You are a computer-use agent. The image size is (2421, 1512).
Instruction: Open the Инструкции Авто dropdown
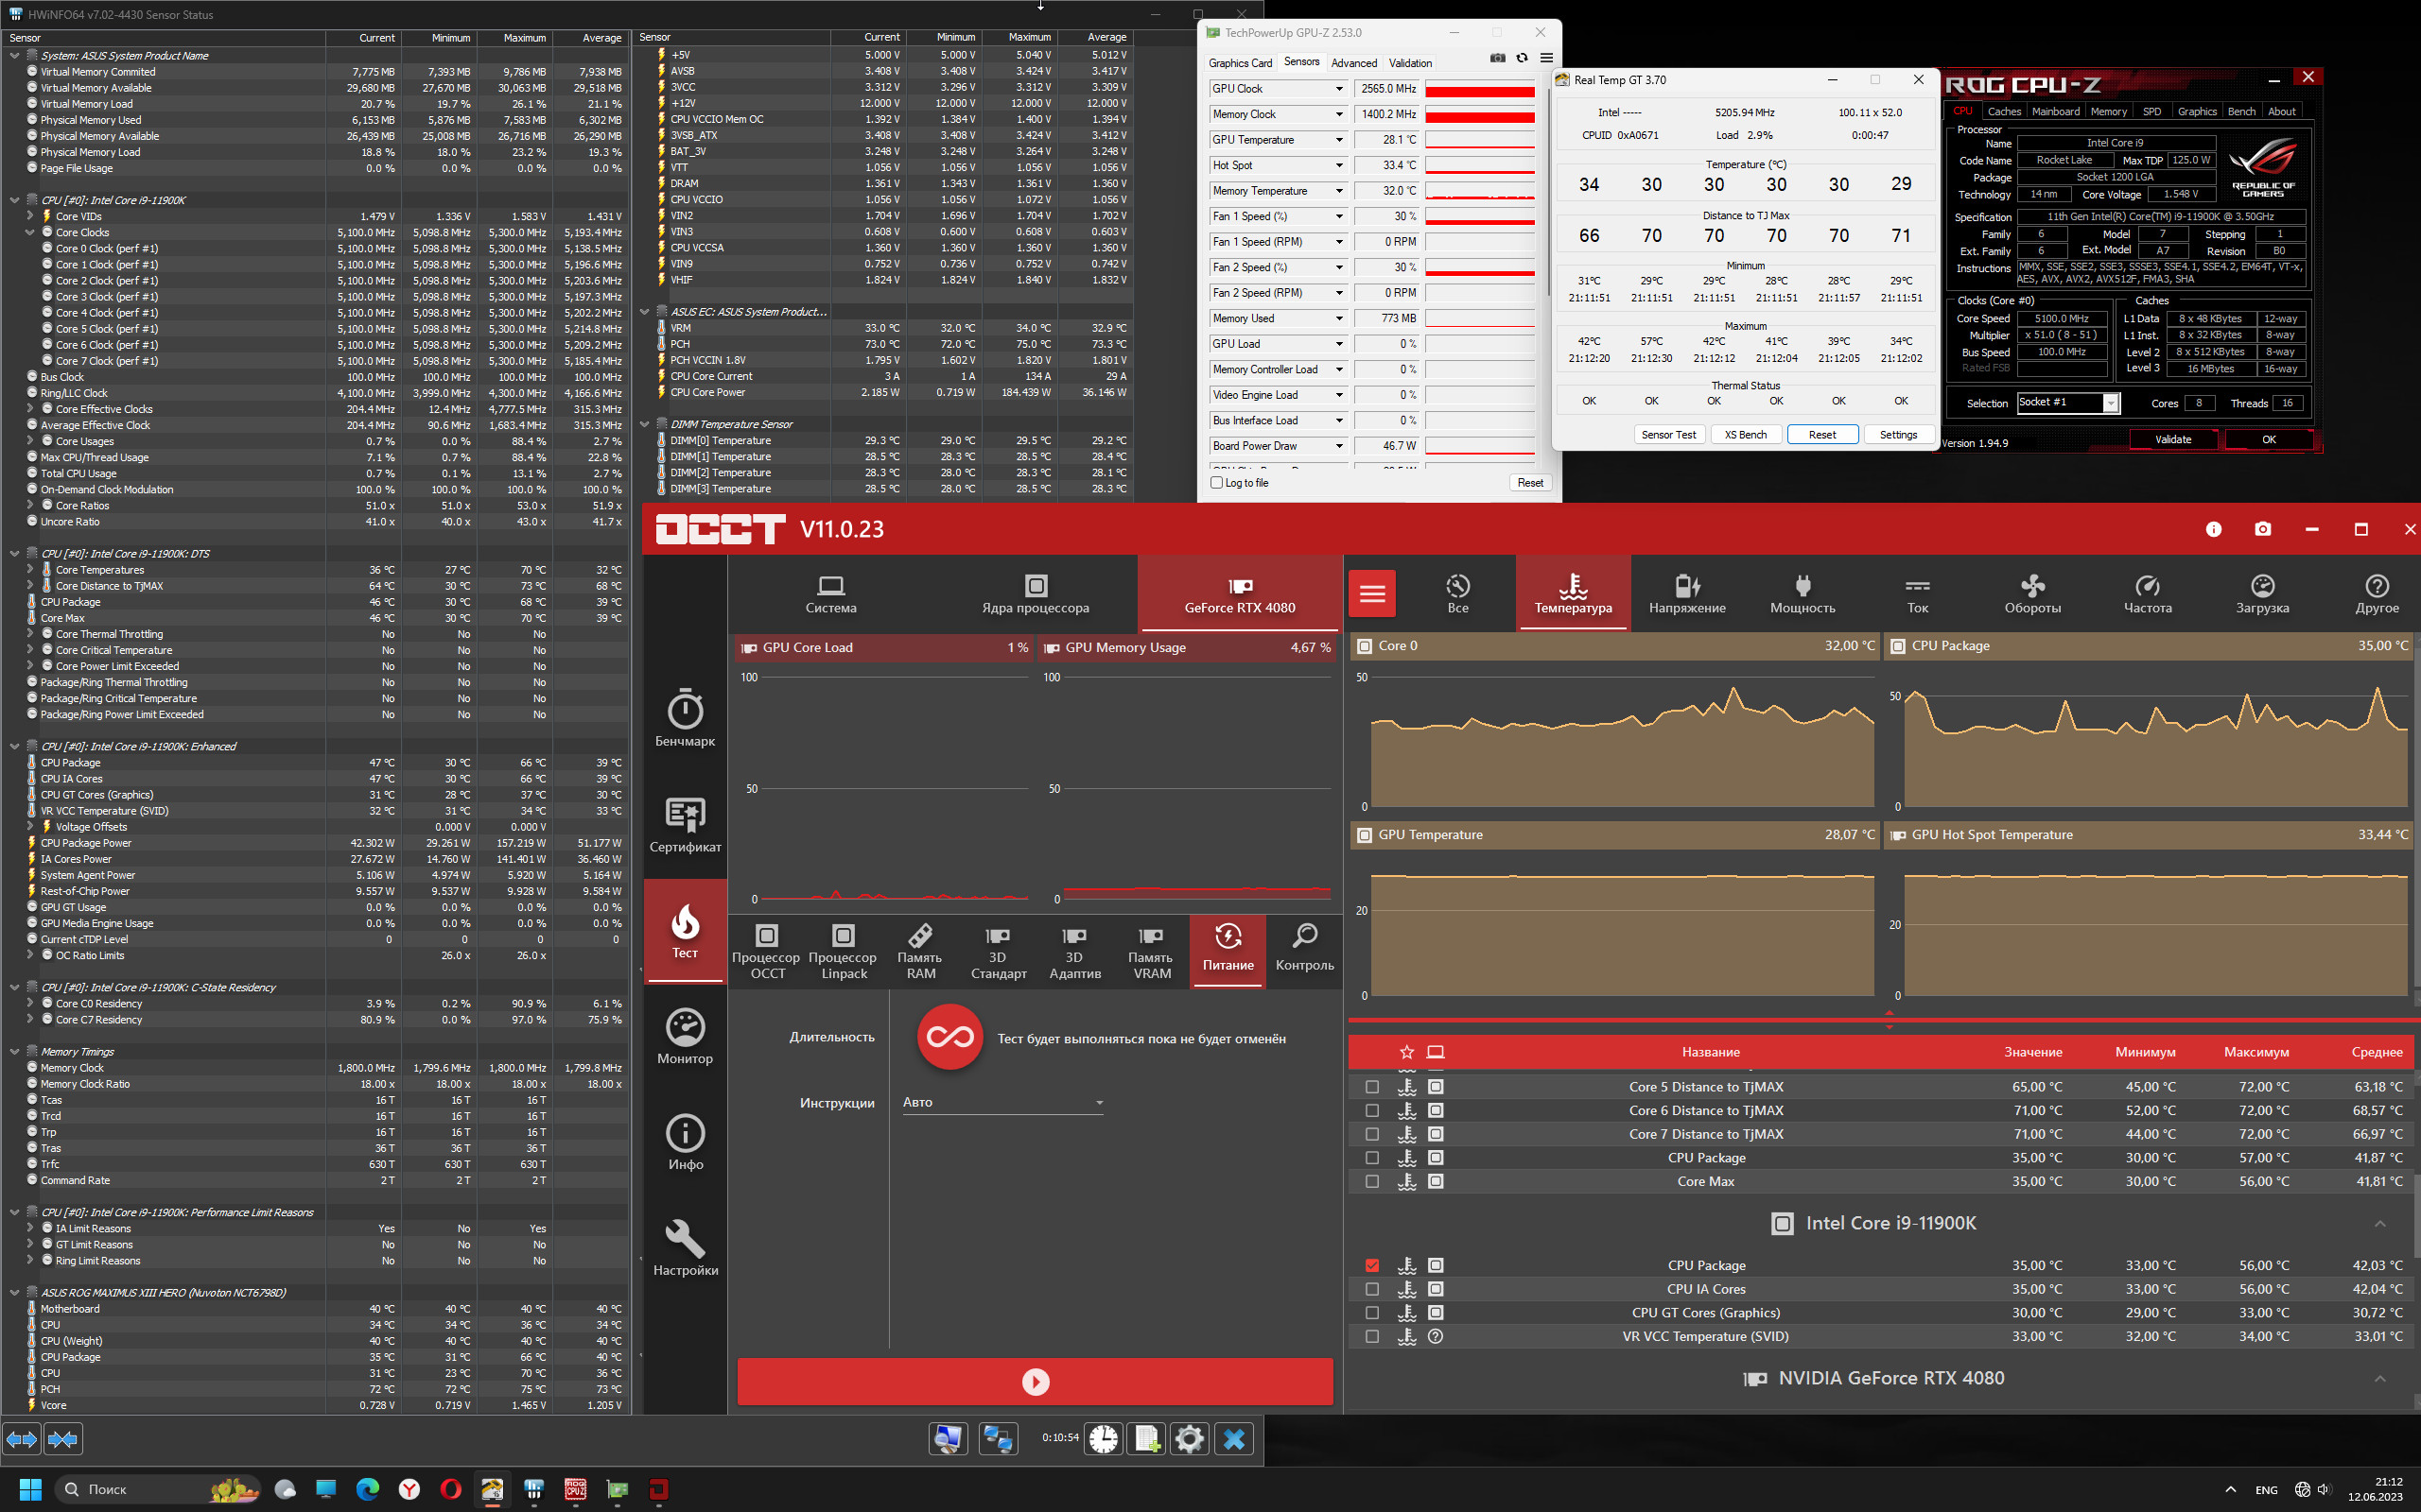(1002, 1102)
